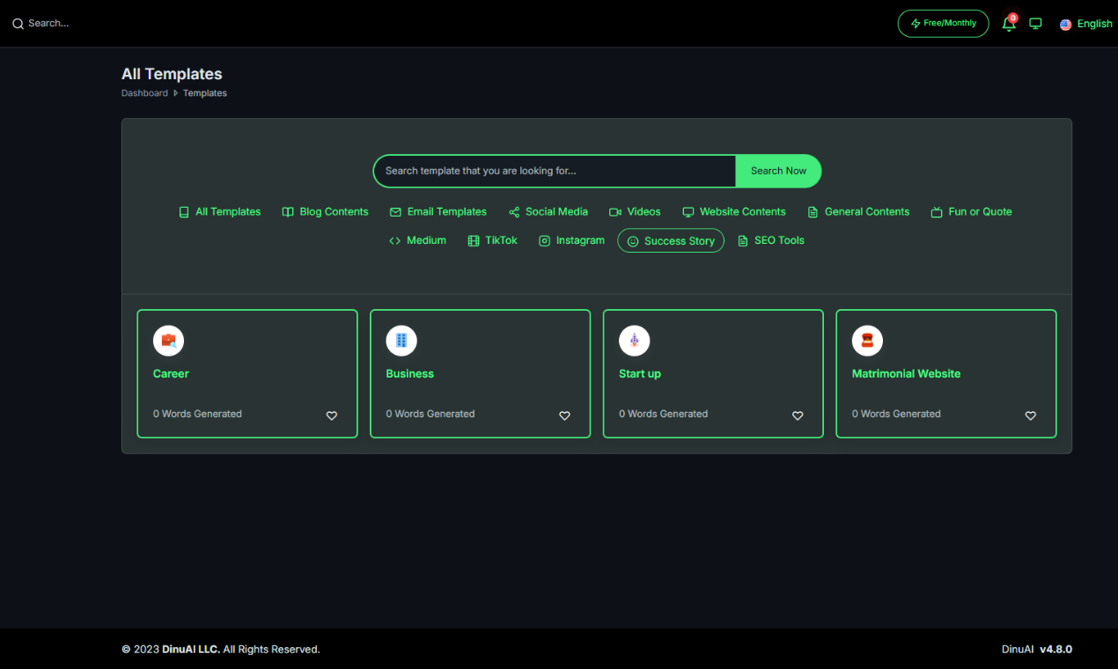
Task: Click the US flag language icon
Action: coord(1065,25)
